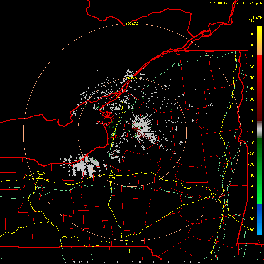Click the [KT] units label

(x=250, y=20)
